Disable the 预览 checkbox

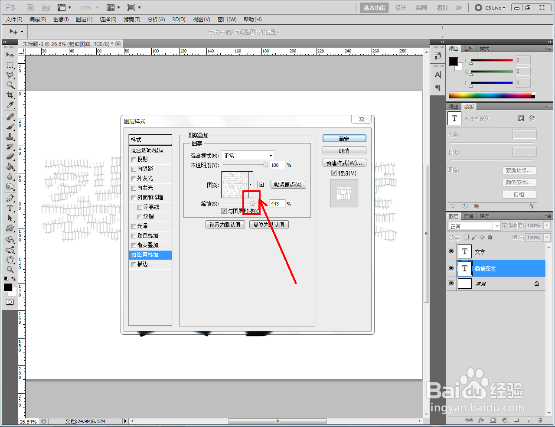(x=334, y=173)
